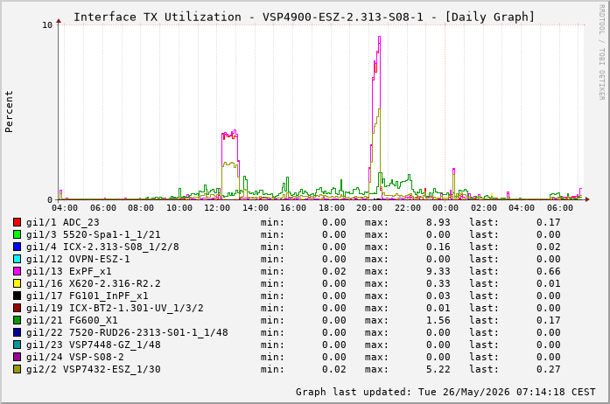Click the 12:00 x-axis time label

[217, 208]
